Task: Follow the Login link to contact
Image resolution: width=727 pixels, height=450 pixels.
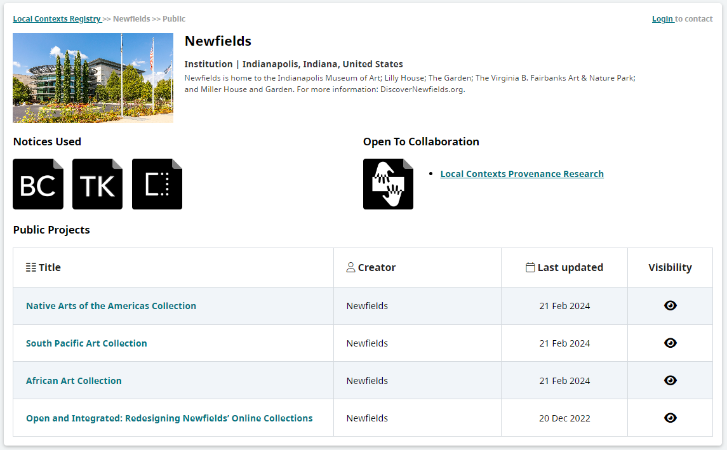Action: (662, 19)
